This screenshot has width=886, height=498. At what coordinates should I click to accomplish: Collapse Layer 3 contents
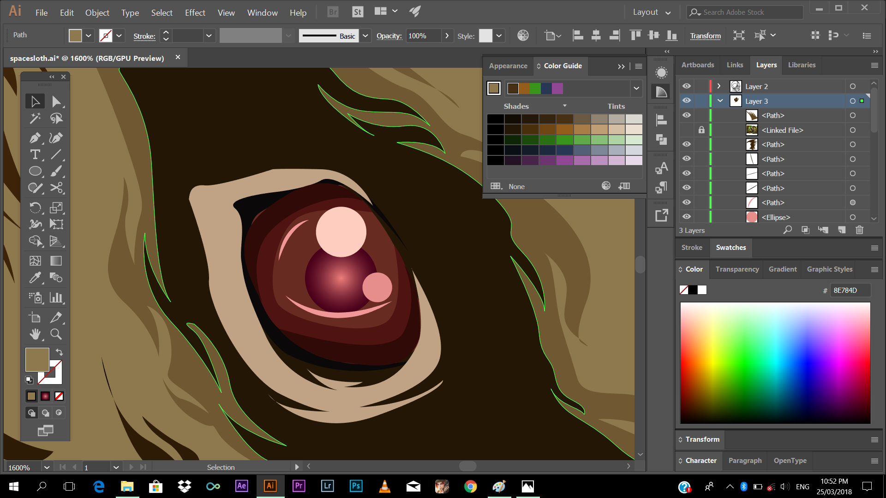coord(720,101)
